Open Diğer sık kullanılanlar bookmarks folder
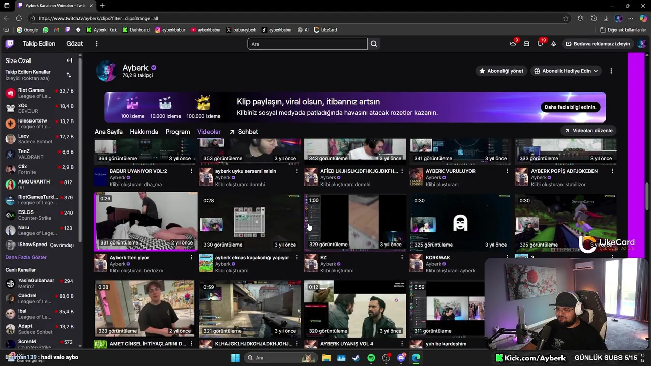 click(x=623, y=30)
